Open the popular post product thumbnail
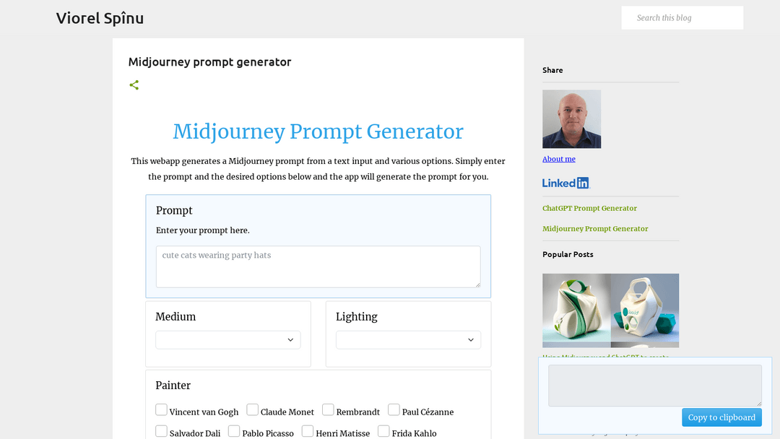 coord(610,310)
